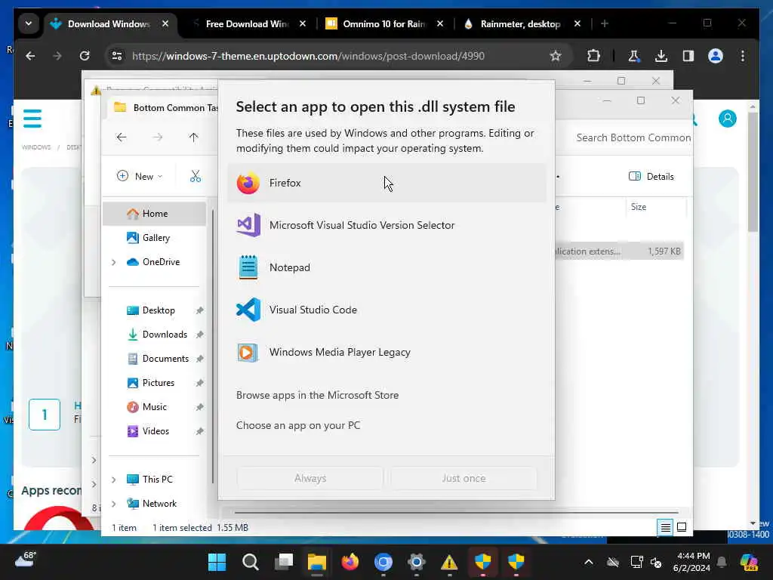
Task: Open Browse apps in the Microsoft Store
Action: click(x=318, y=395)
